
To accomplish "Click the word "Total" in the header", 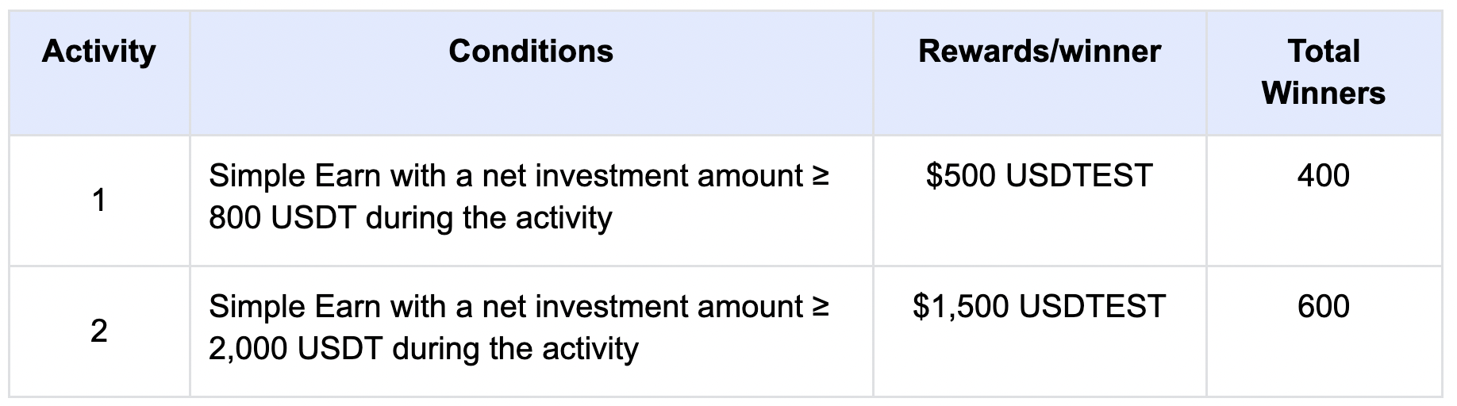I will pos(1323,52).
